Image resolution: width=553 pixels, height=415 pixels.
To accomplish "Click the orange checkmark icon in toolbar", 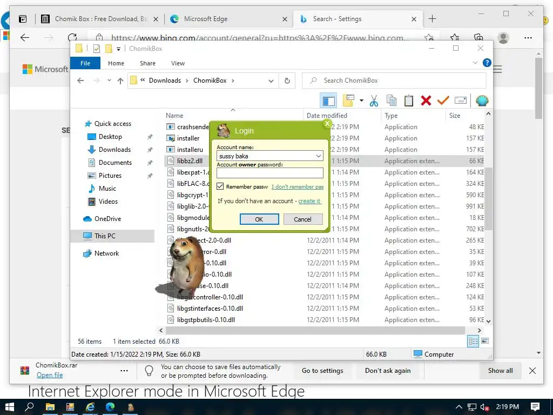I will coord(443,101).
